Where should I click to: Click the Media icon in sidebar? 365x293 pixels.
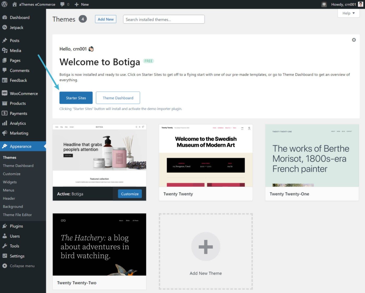click(5, 50)
